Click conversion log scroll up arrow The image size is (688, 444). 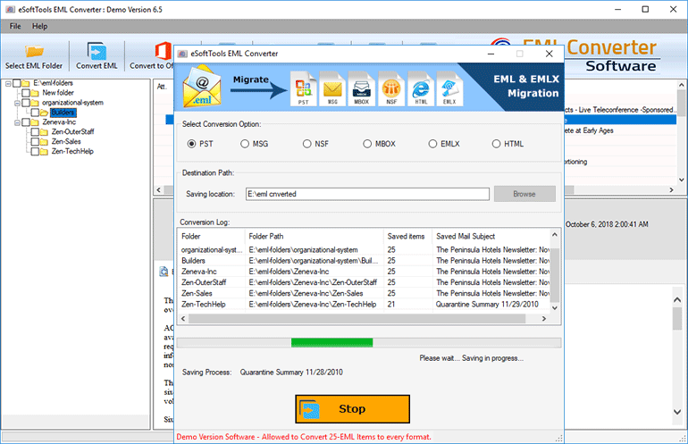[x=555, y=235]
